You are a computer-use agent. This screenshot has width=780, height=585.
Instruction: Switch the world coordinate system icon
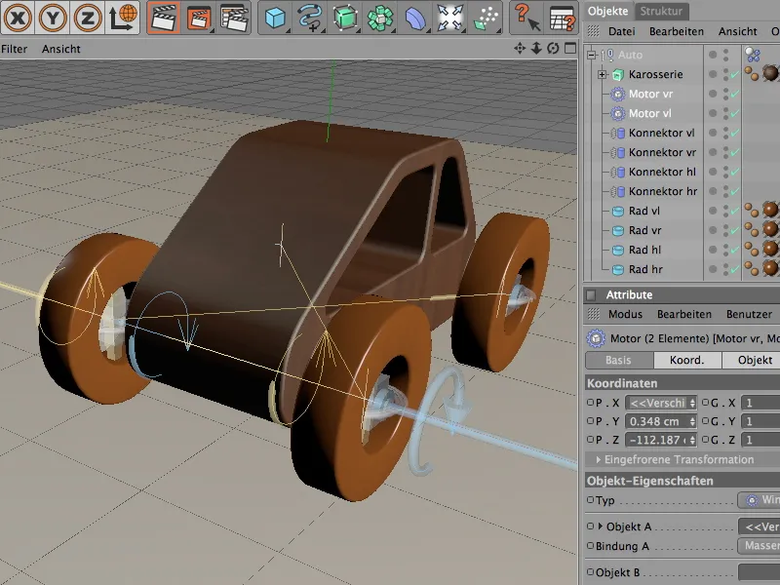click(123, 18)
